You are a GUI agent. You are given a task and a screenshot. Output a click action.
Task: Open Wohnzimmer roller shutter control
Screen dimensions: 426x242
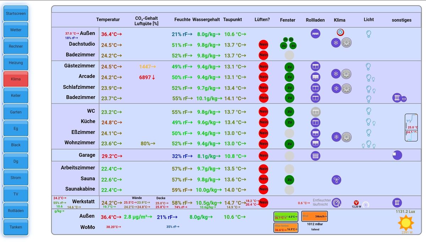click(315, 143)
